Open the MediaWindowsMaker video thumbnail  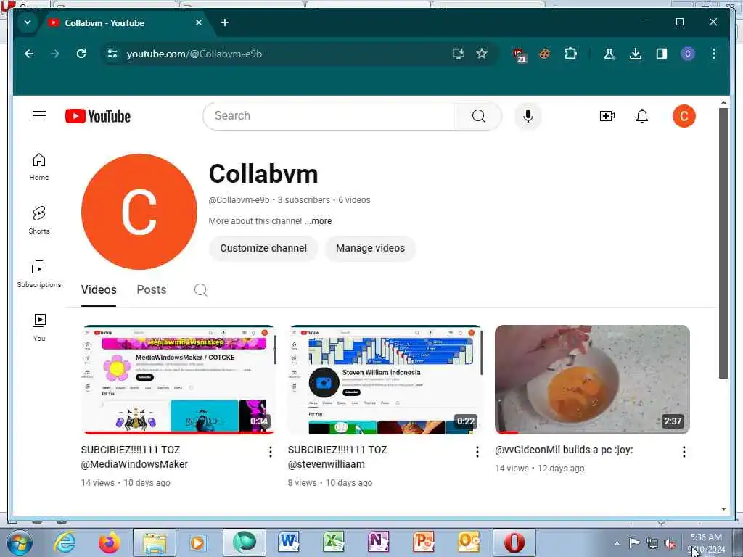point(178,379)
